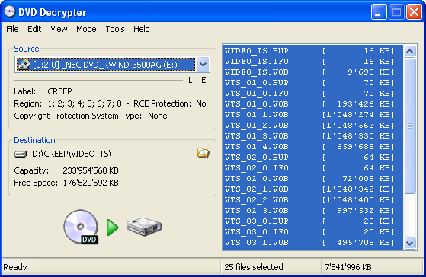Select VTS_02_0.VOB file row

313,179
